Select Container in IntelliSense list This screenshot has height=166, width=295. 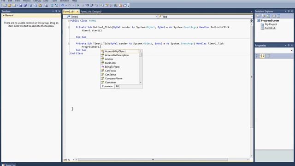[x=120, y=82]
